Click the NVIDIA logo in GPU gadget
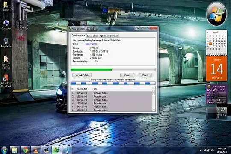Screen dimensions: 231x154 (209, 86)
